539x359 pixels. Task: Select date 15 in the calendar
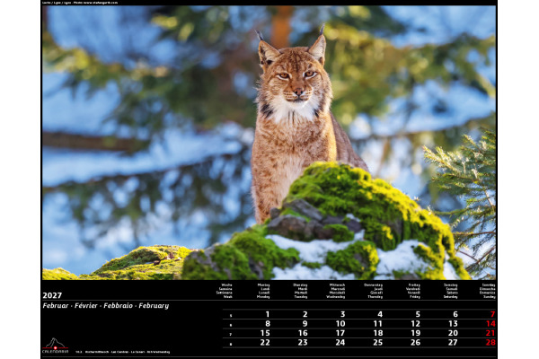click(x=265, y=333)
